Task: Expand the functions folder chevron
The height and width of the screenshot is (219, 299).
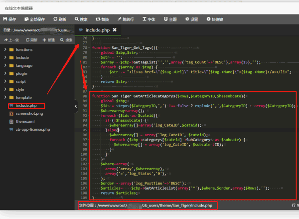Action: tap(5, 50)
